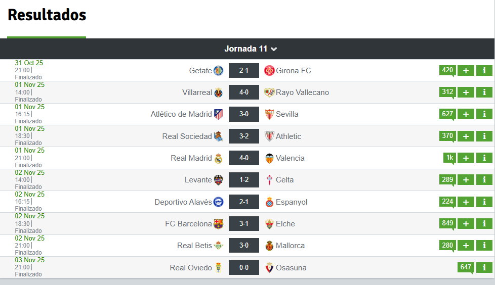The height and width of the screenshot is (285, 495).
Task: Click the Real Betis club crest
Action: pyautogui.click(x=218, y=246)
